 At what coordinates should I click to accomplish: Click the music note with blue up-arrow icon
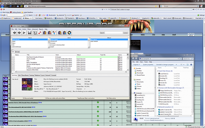(54, 33)
